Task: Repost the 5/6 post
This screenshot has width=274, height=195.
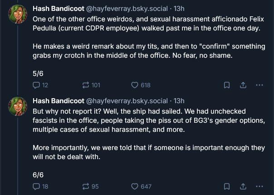Action: [85, 85]
